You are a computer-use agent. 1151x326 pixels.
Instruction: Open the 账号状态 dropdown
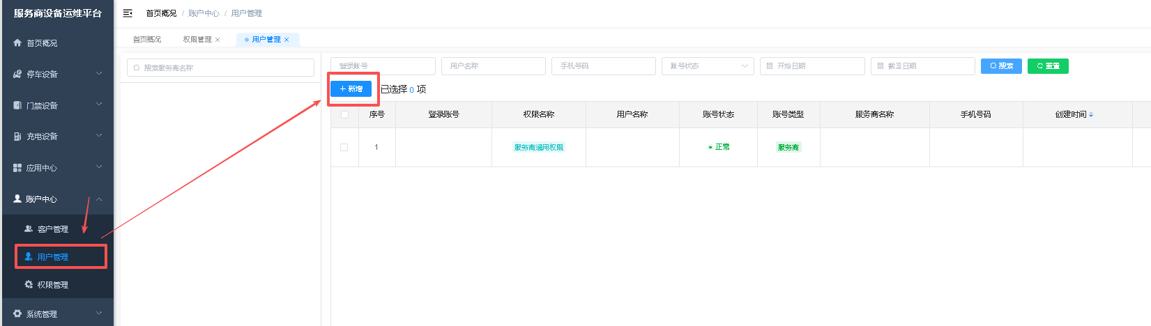708,65
